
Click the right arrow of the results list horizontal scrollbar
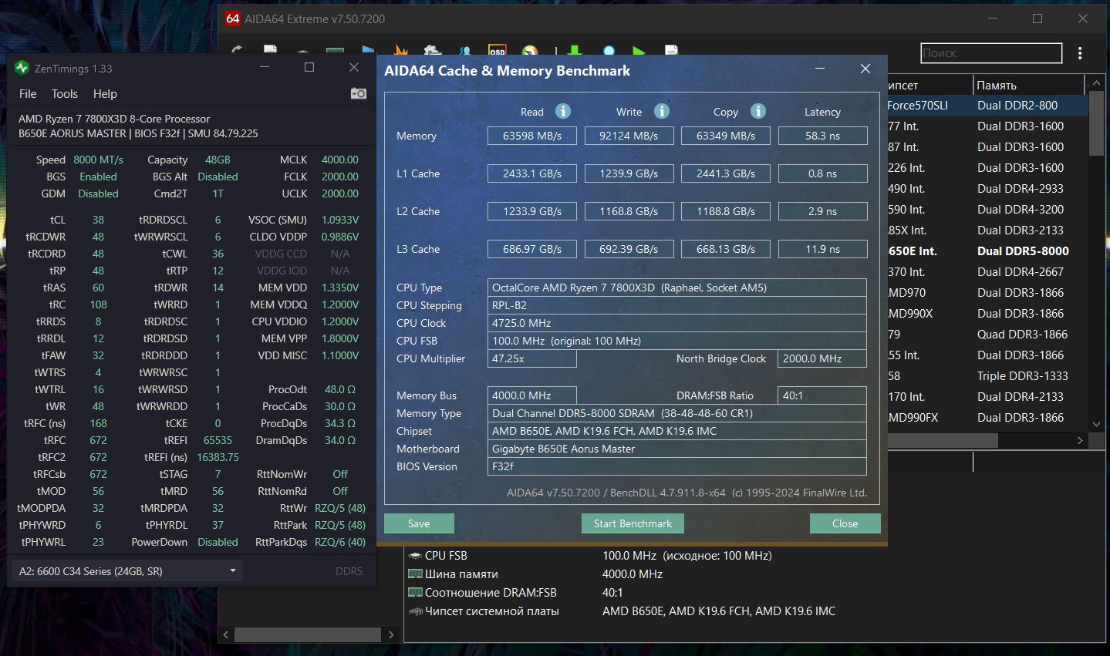coord(1080,441)
